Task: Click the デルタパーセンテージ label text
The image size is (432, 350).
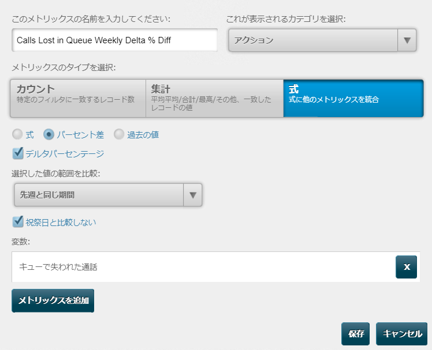Action: click(x=65, y=153)
